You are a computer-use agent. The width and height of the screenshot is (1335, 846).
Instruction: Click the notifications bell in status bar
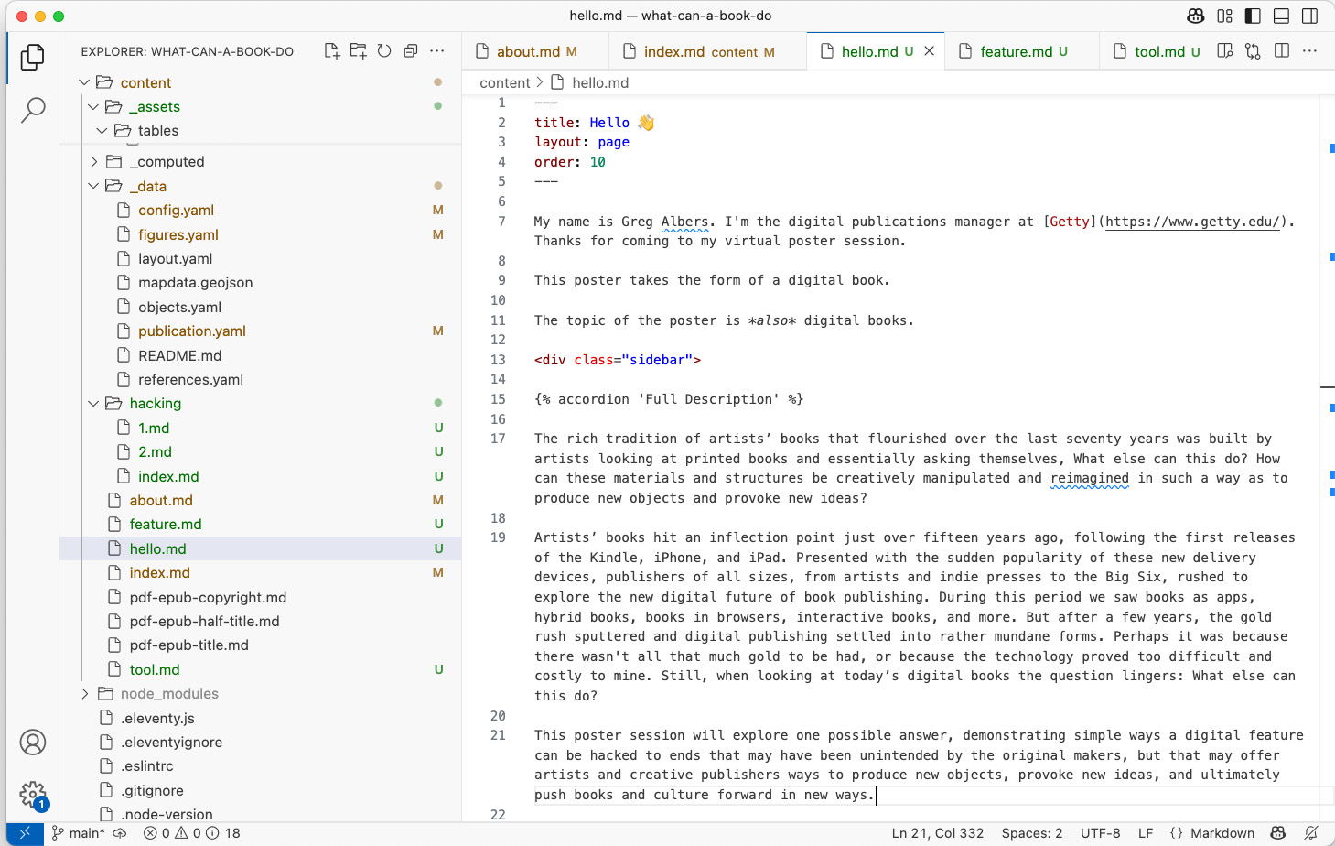coord(1311,833)
